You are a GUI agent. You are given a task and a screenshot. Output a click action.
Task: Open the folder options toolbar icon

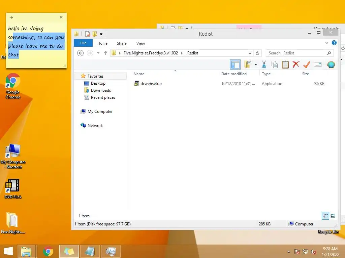pyautogui.click(x=248, y=64)
